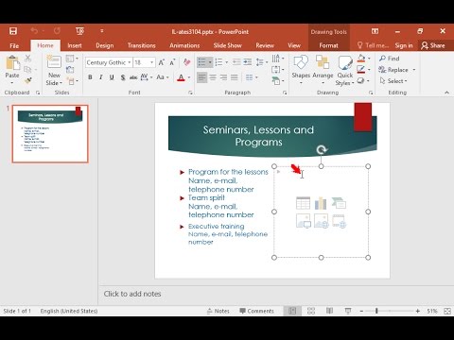454x340 pixels.
Task: Expand the New Slide dropdown arrow
Action: (x=54, y=83)
